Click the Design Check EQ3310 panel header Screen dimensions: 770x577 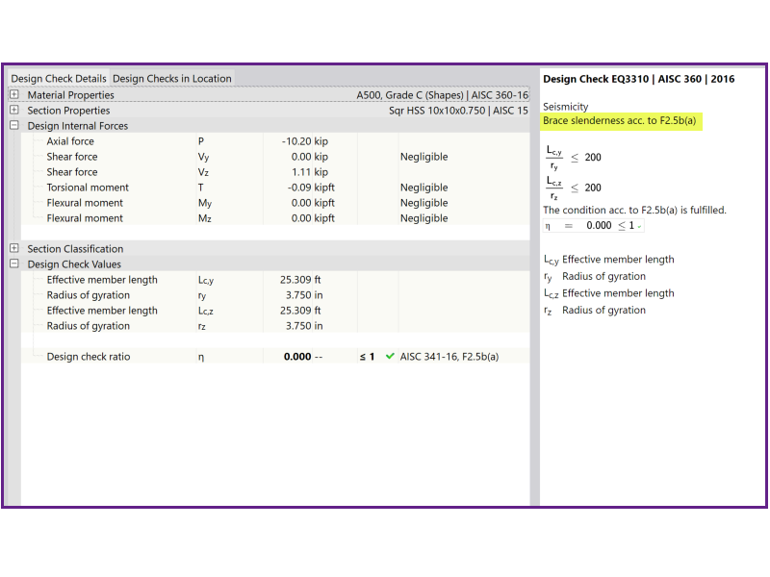click(639, 79)
